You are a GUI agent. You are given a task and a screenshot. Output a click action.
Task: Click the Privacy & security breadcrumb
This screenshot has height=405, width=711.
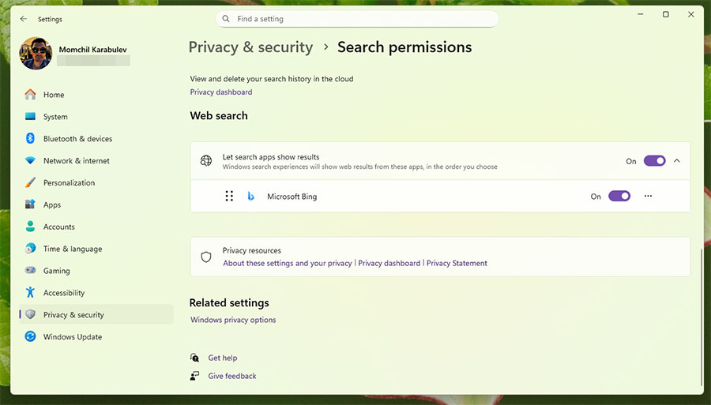pos(250,47)
